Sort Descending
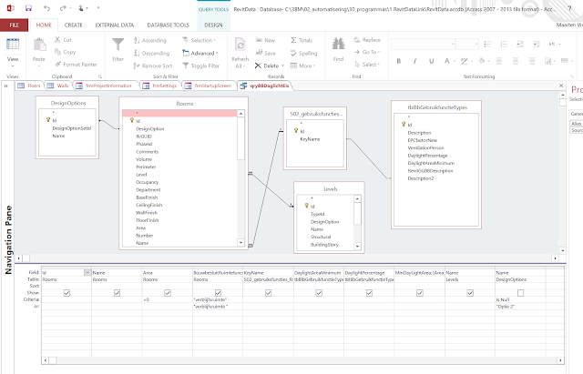This screenshot has height=374, width=583. click(151, 53)
